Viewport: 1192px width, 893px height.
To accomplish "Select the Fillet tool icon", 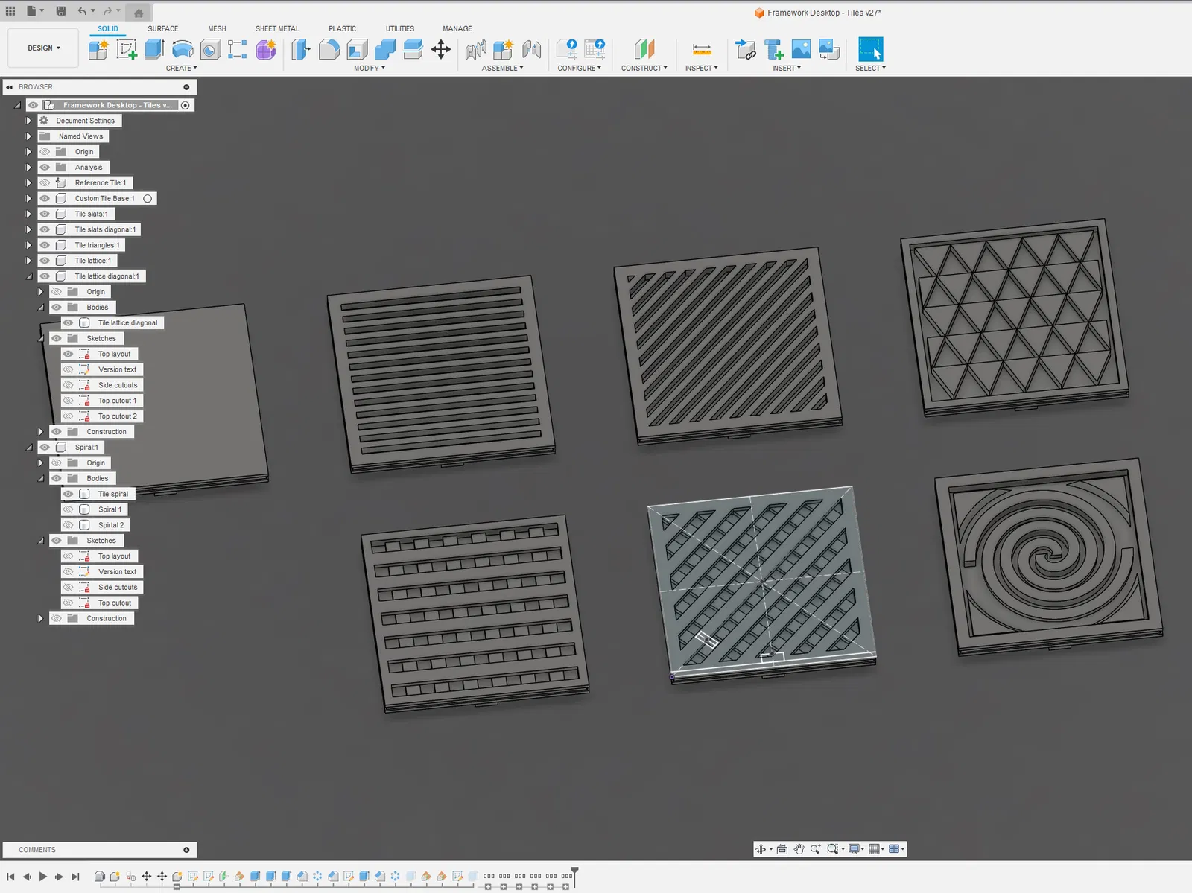I will click(x=329, y=49).
